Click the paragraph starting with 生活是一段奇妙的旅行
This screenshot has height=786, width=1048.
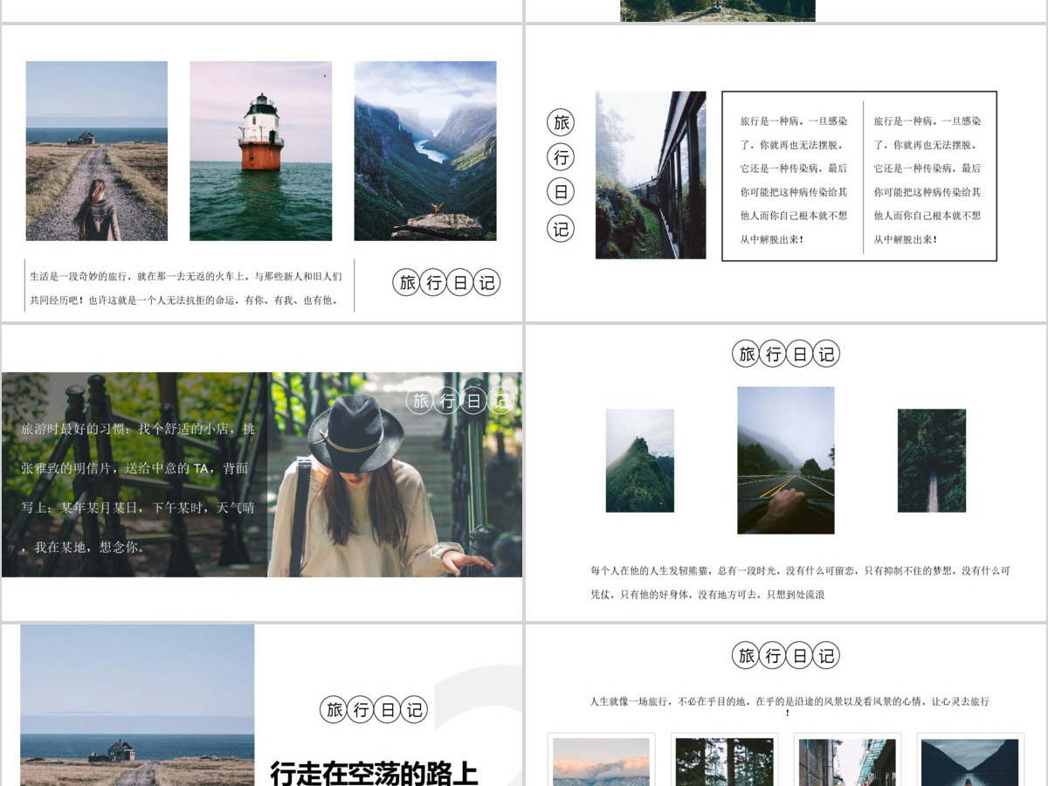[x=186, y=288]
